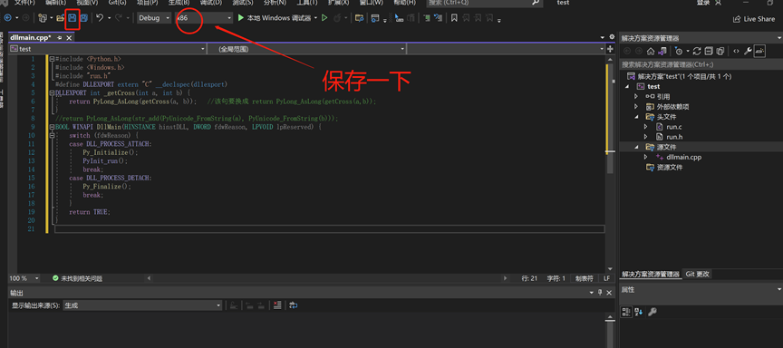This screenshot has width=783, height=348.
Task: Select the dllmain.cpp editor tab
Action: pos(32,38)
